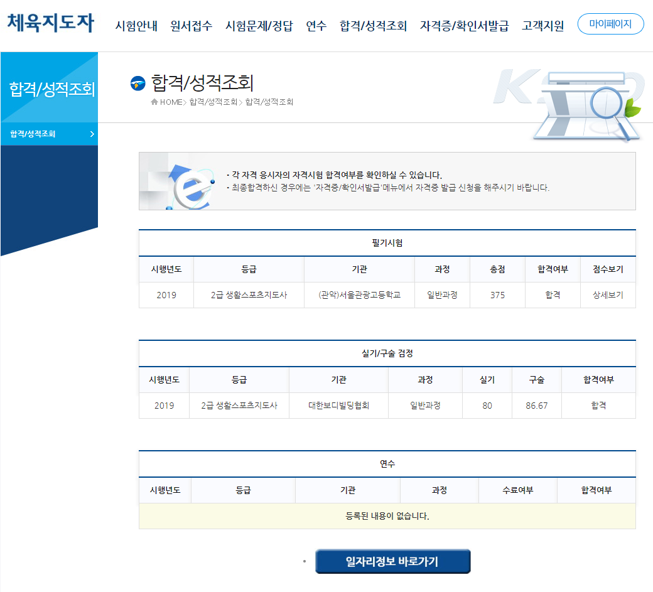This screenshot has height=592, width=653.
Task: Open the 시험안내 menu
Action: coord(136,26)
